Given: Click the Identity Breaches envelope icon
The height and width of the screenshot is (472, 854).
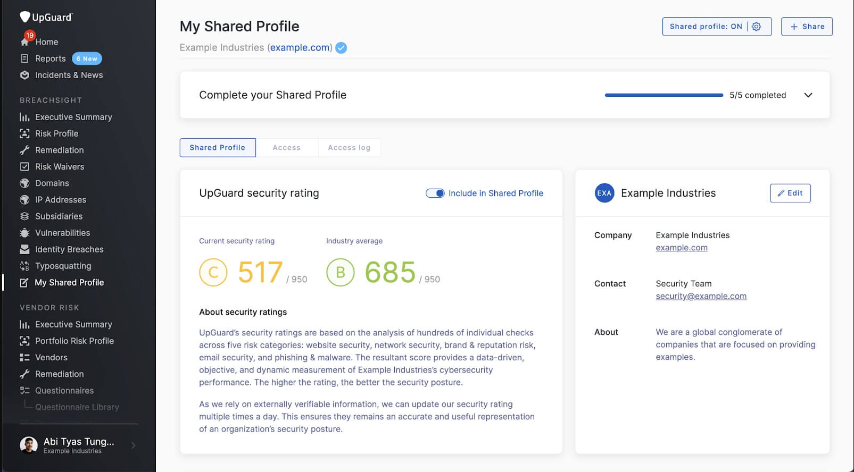Looking at the screenshot, I should click(24, 249).
